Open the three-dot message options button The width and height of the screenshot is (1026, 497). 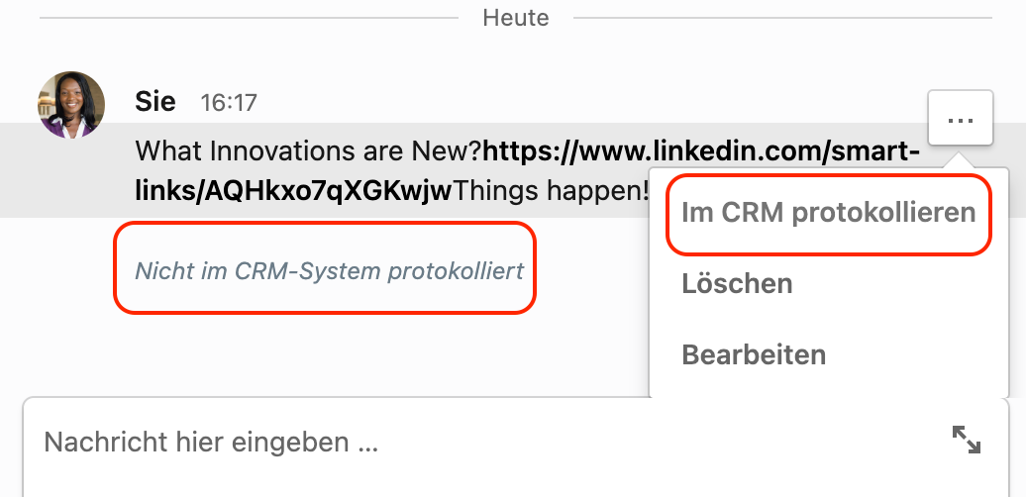pos(960,119)
